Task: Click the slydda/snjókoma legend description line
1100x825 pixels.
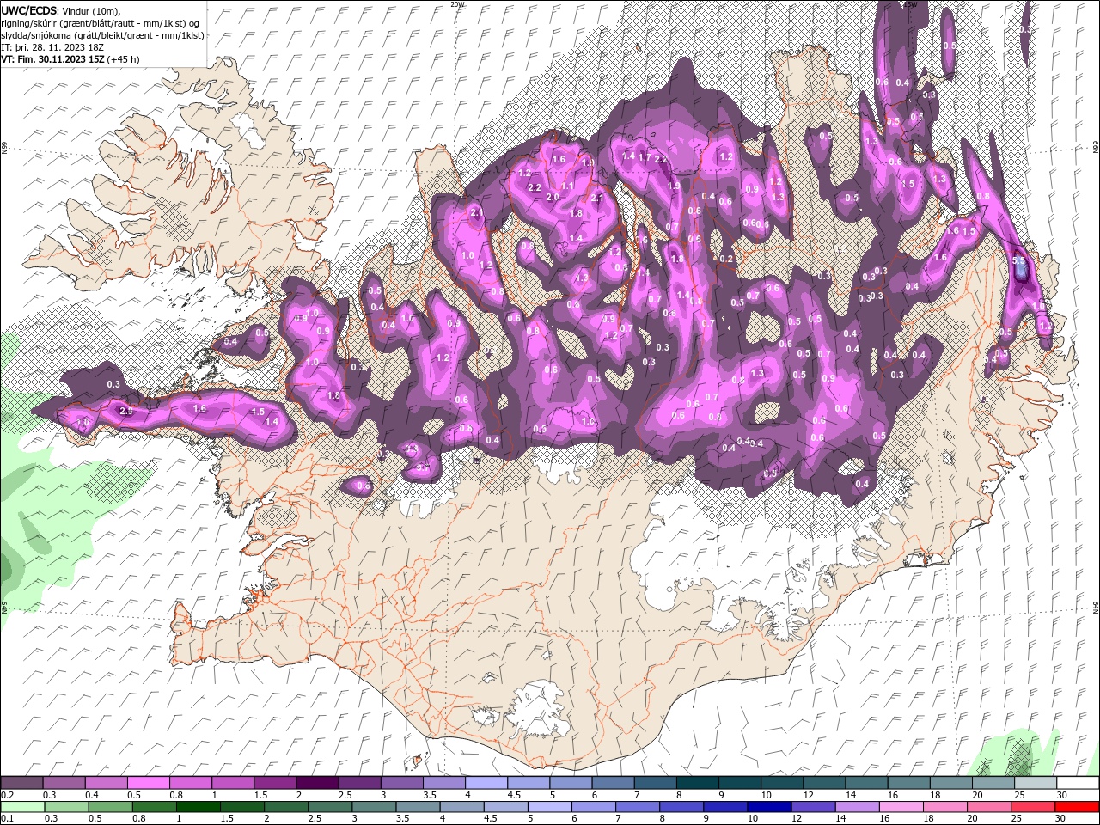Action: click(102, 35)
